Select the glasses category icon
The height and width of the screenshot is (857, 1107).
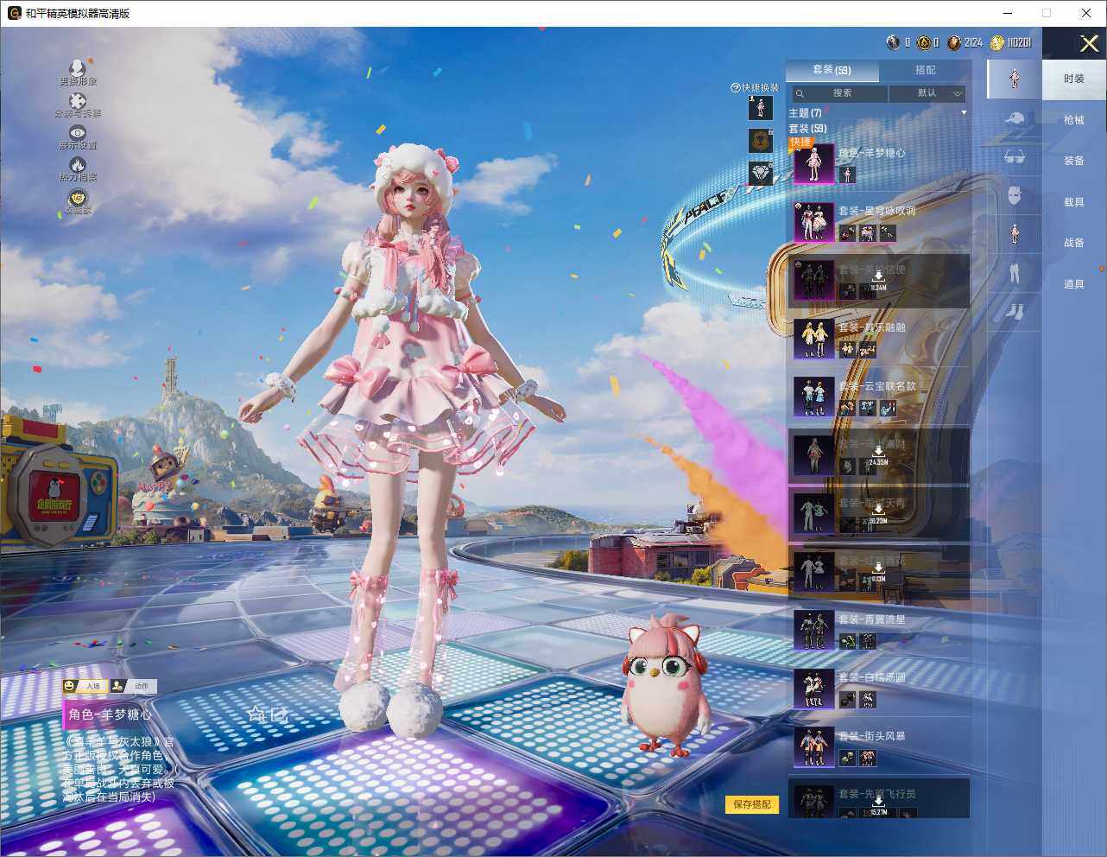(1015, 157)
